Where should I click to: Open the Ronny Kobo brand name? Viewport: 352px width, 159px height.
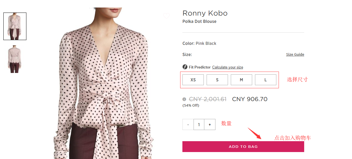pos(205,13)
